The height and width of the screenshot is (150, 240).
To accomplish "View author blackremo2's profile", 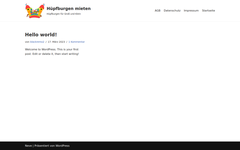I will 37,42.
